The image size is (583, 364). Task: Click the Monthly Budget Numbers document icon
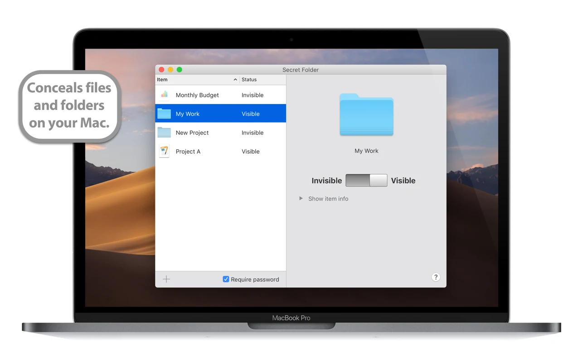point(164,95)
